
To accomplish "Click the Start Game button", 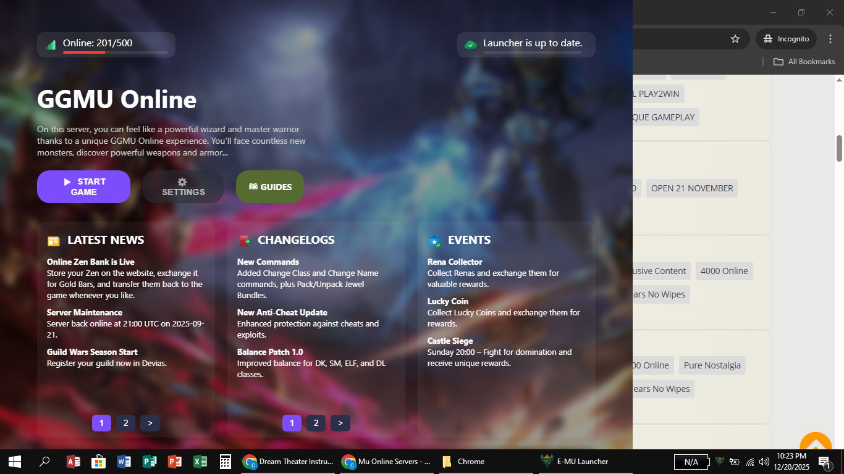I will pyautogui.click(x=83, y=186).
